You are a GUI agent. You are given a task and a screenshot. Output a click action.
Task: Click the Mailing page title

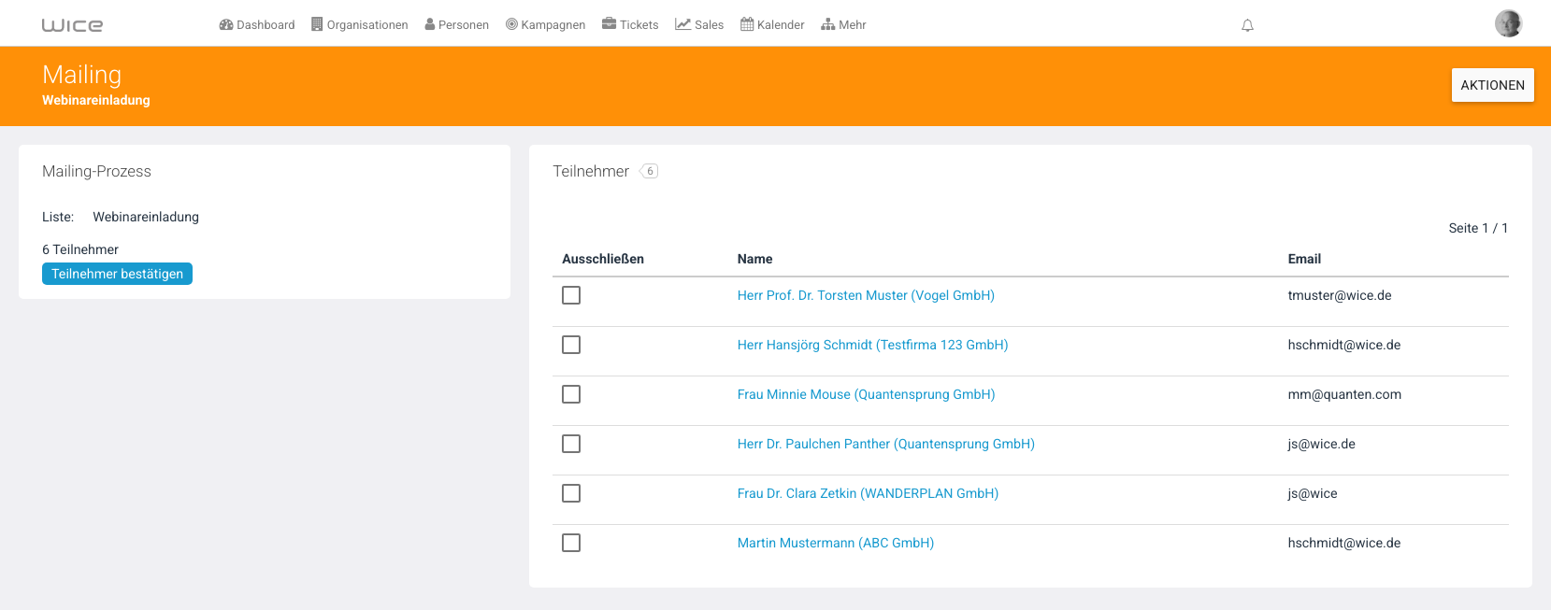coord(82,75)
